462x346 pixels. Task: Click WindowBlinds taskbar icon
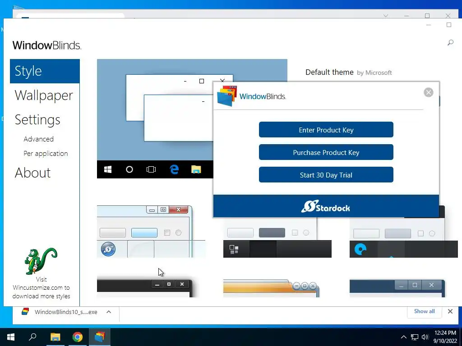(x=100, y=337)
